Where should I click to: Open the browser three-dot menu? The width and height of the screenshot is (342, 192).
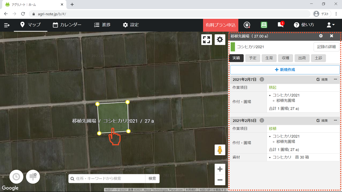pyautogui.click(x=336, y=14)
